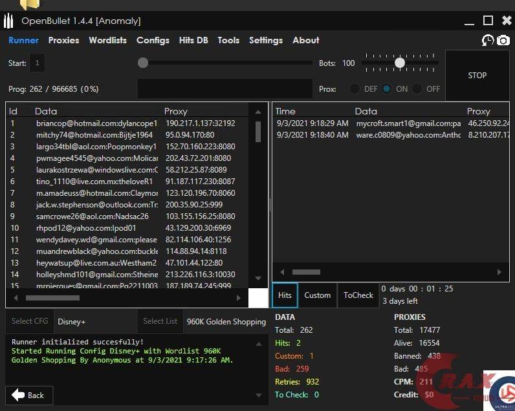Select row with briancop@hotmail.com
The image size is (515, 411).
pos(127,123)
